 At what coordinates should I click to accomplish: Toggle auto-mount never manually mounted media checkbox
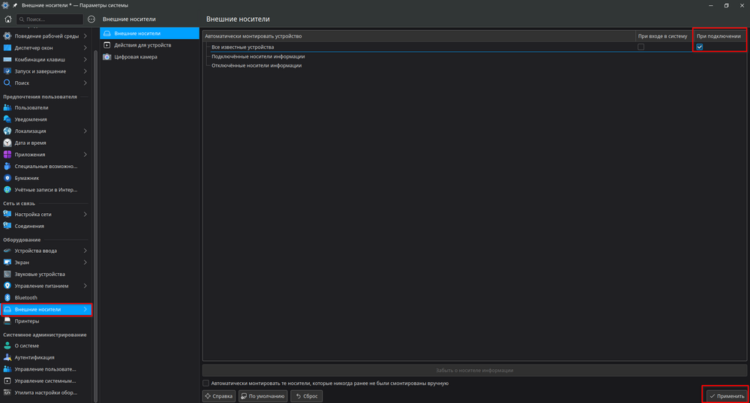point(206,383)
